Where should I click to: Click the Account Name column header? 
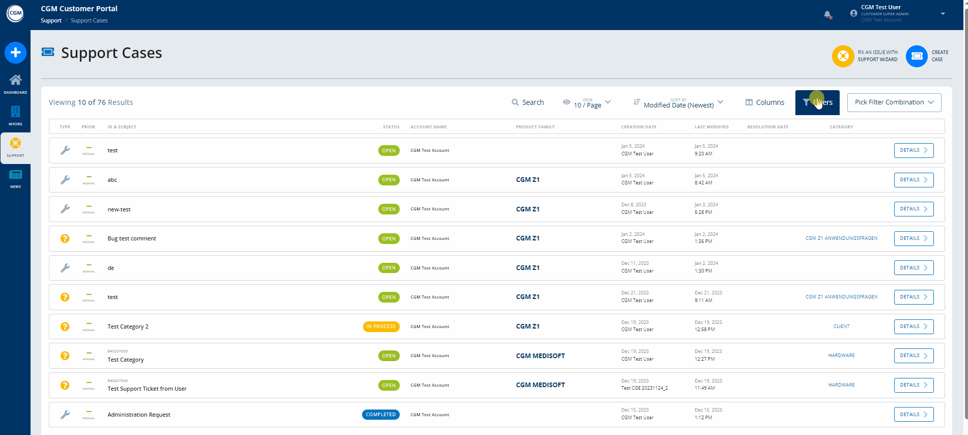[428, 127]
